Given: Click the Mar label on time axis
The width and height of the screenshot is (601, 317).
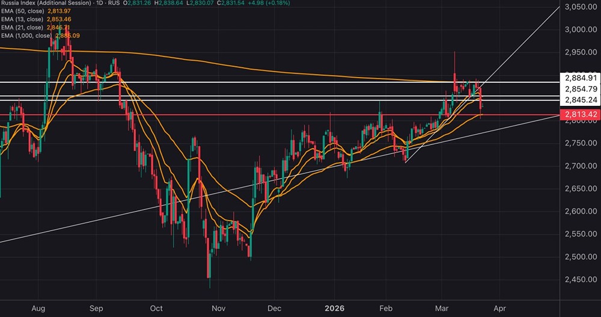Looking at the screenshot, I should click(442, 309).
